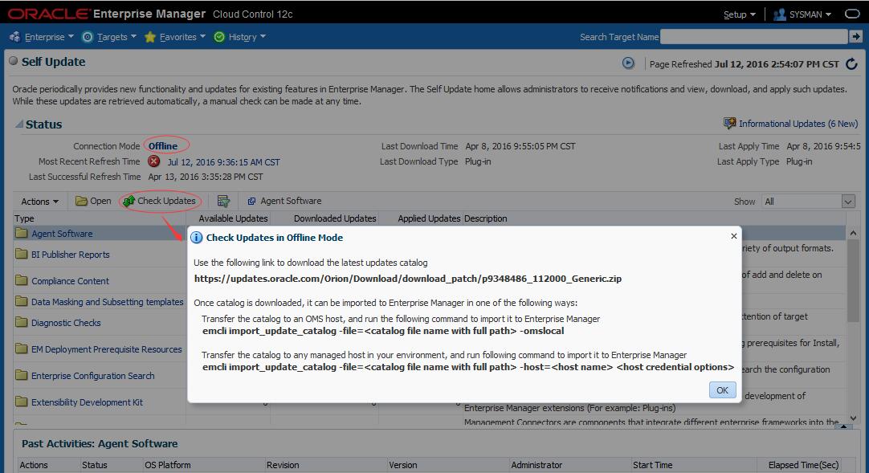Click the Search Target Name input field
869x473 pixels.
coord(753,37)
